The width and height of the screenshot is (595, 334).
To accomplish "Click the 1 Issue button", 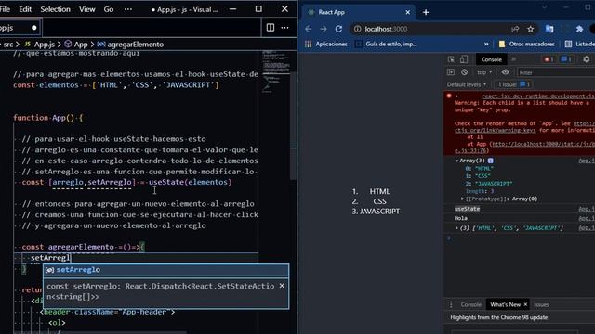I will [514, 84].
